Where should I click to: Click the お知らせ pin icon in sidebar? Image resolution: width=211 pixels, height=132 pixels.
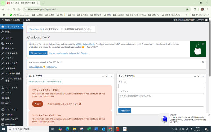(3, 58)
